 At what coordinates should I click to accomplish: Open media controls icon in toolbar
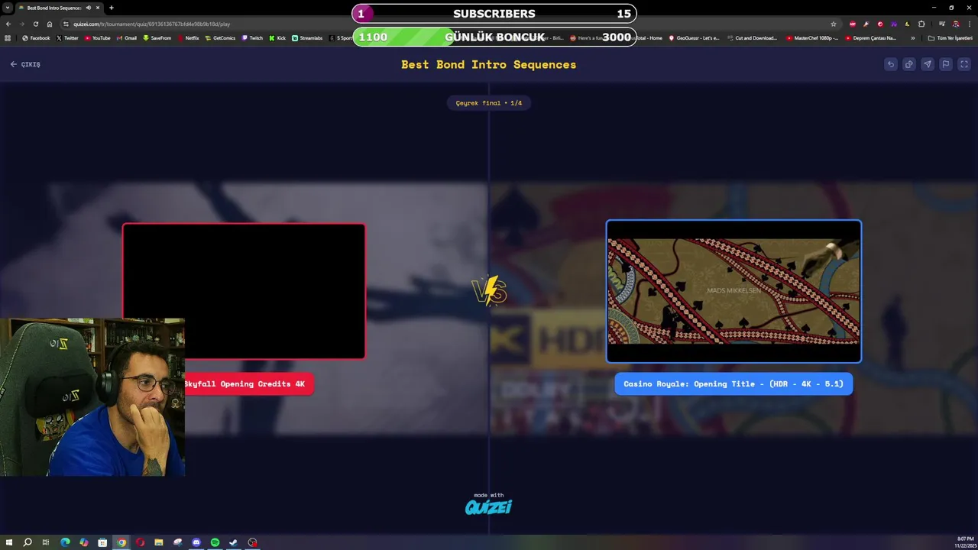[x=941, y=24]
